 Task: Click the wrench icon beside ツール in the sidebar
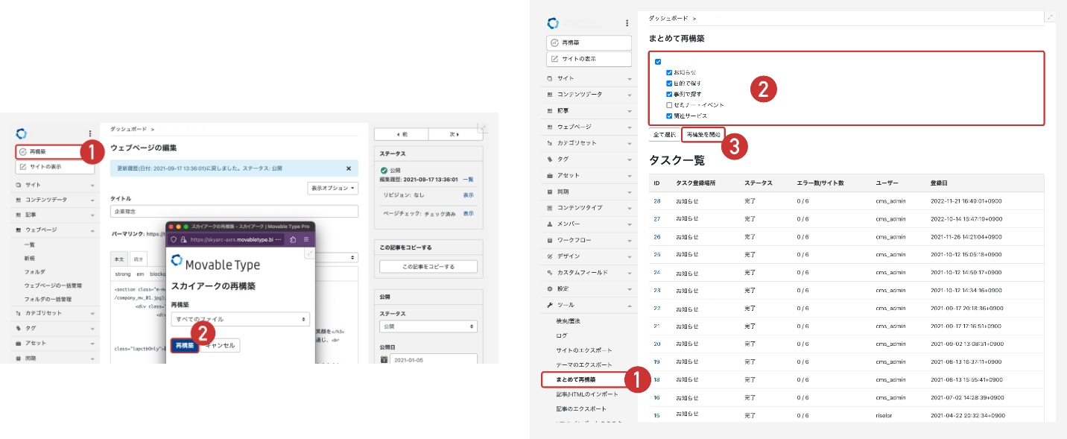(x=550, y=305)
